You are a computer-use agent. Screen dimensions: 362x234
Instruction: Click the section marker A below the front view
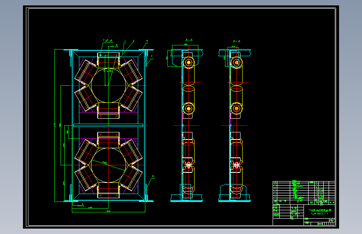(83, 205)
